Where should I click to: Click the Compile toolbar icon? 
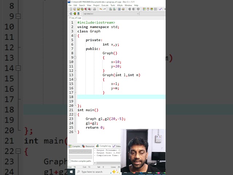pyautogui.click(x=144, y=9)
